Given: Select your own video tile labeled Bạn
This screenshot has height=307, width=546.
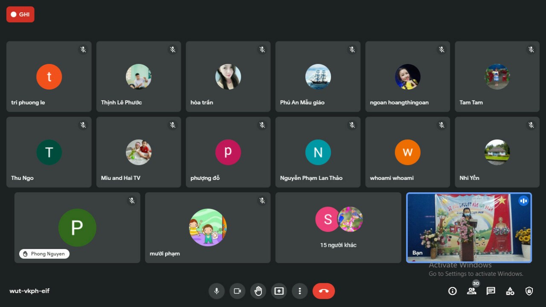Looking at the screenshot, I should click(x=469, y=228).
